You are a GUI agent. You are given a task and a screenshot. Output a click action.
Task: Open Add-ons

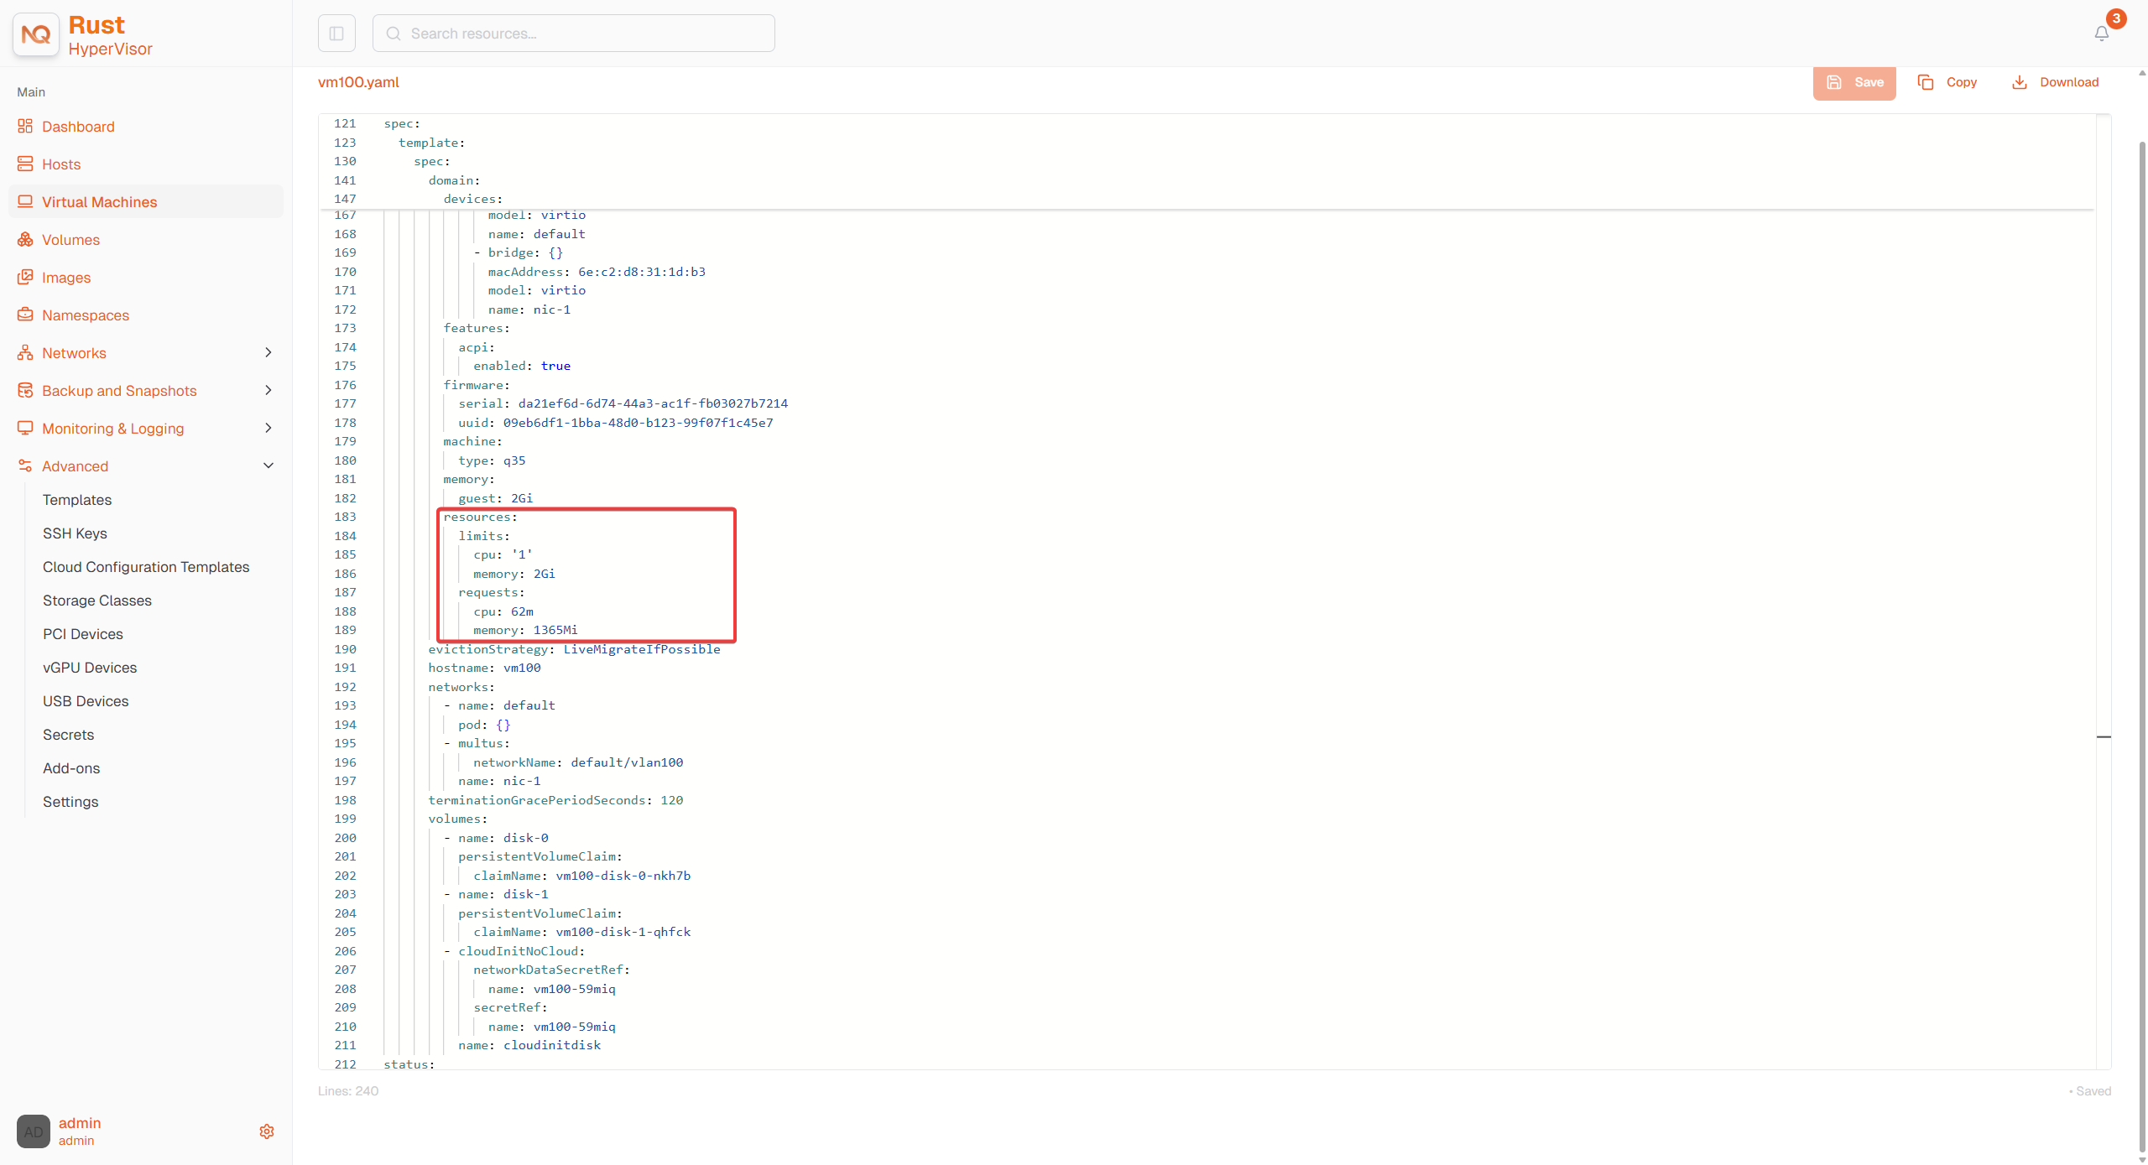click(71, 768)
